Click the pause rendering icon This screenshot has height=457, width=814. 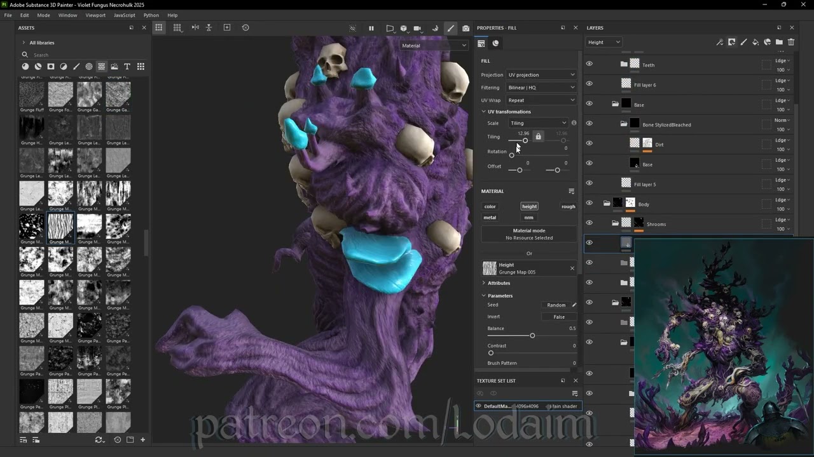[x=371, y=28]
